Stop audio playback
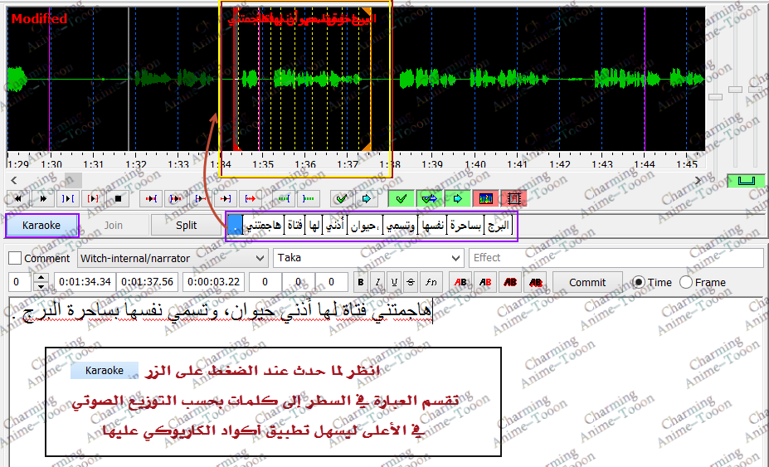 click(x=118, y=199)
